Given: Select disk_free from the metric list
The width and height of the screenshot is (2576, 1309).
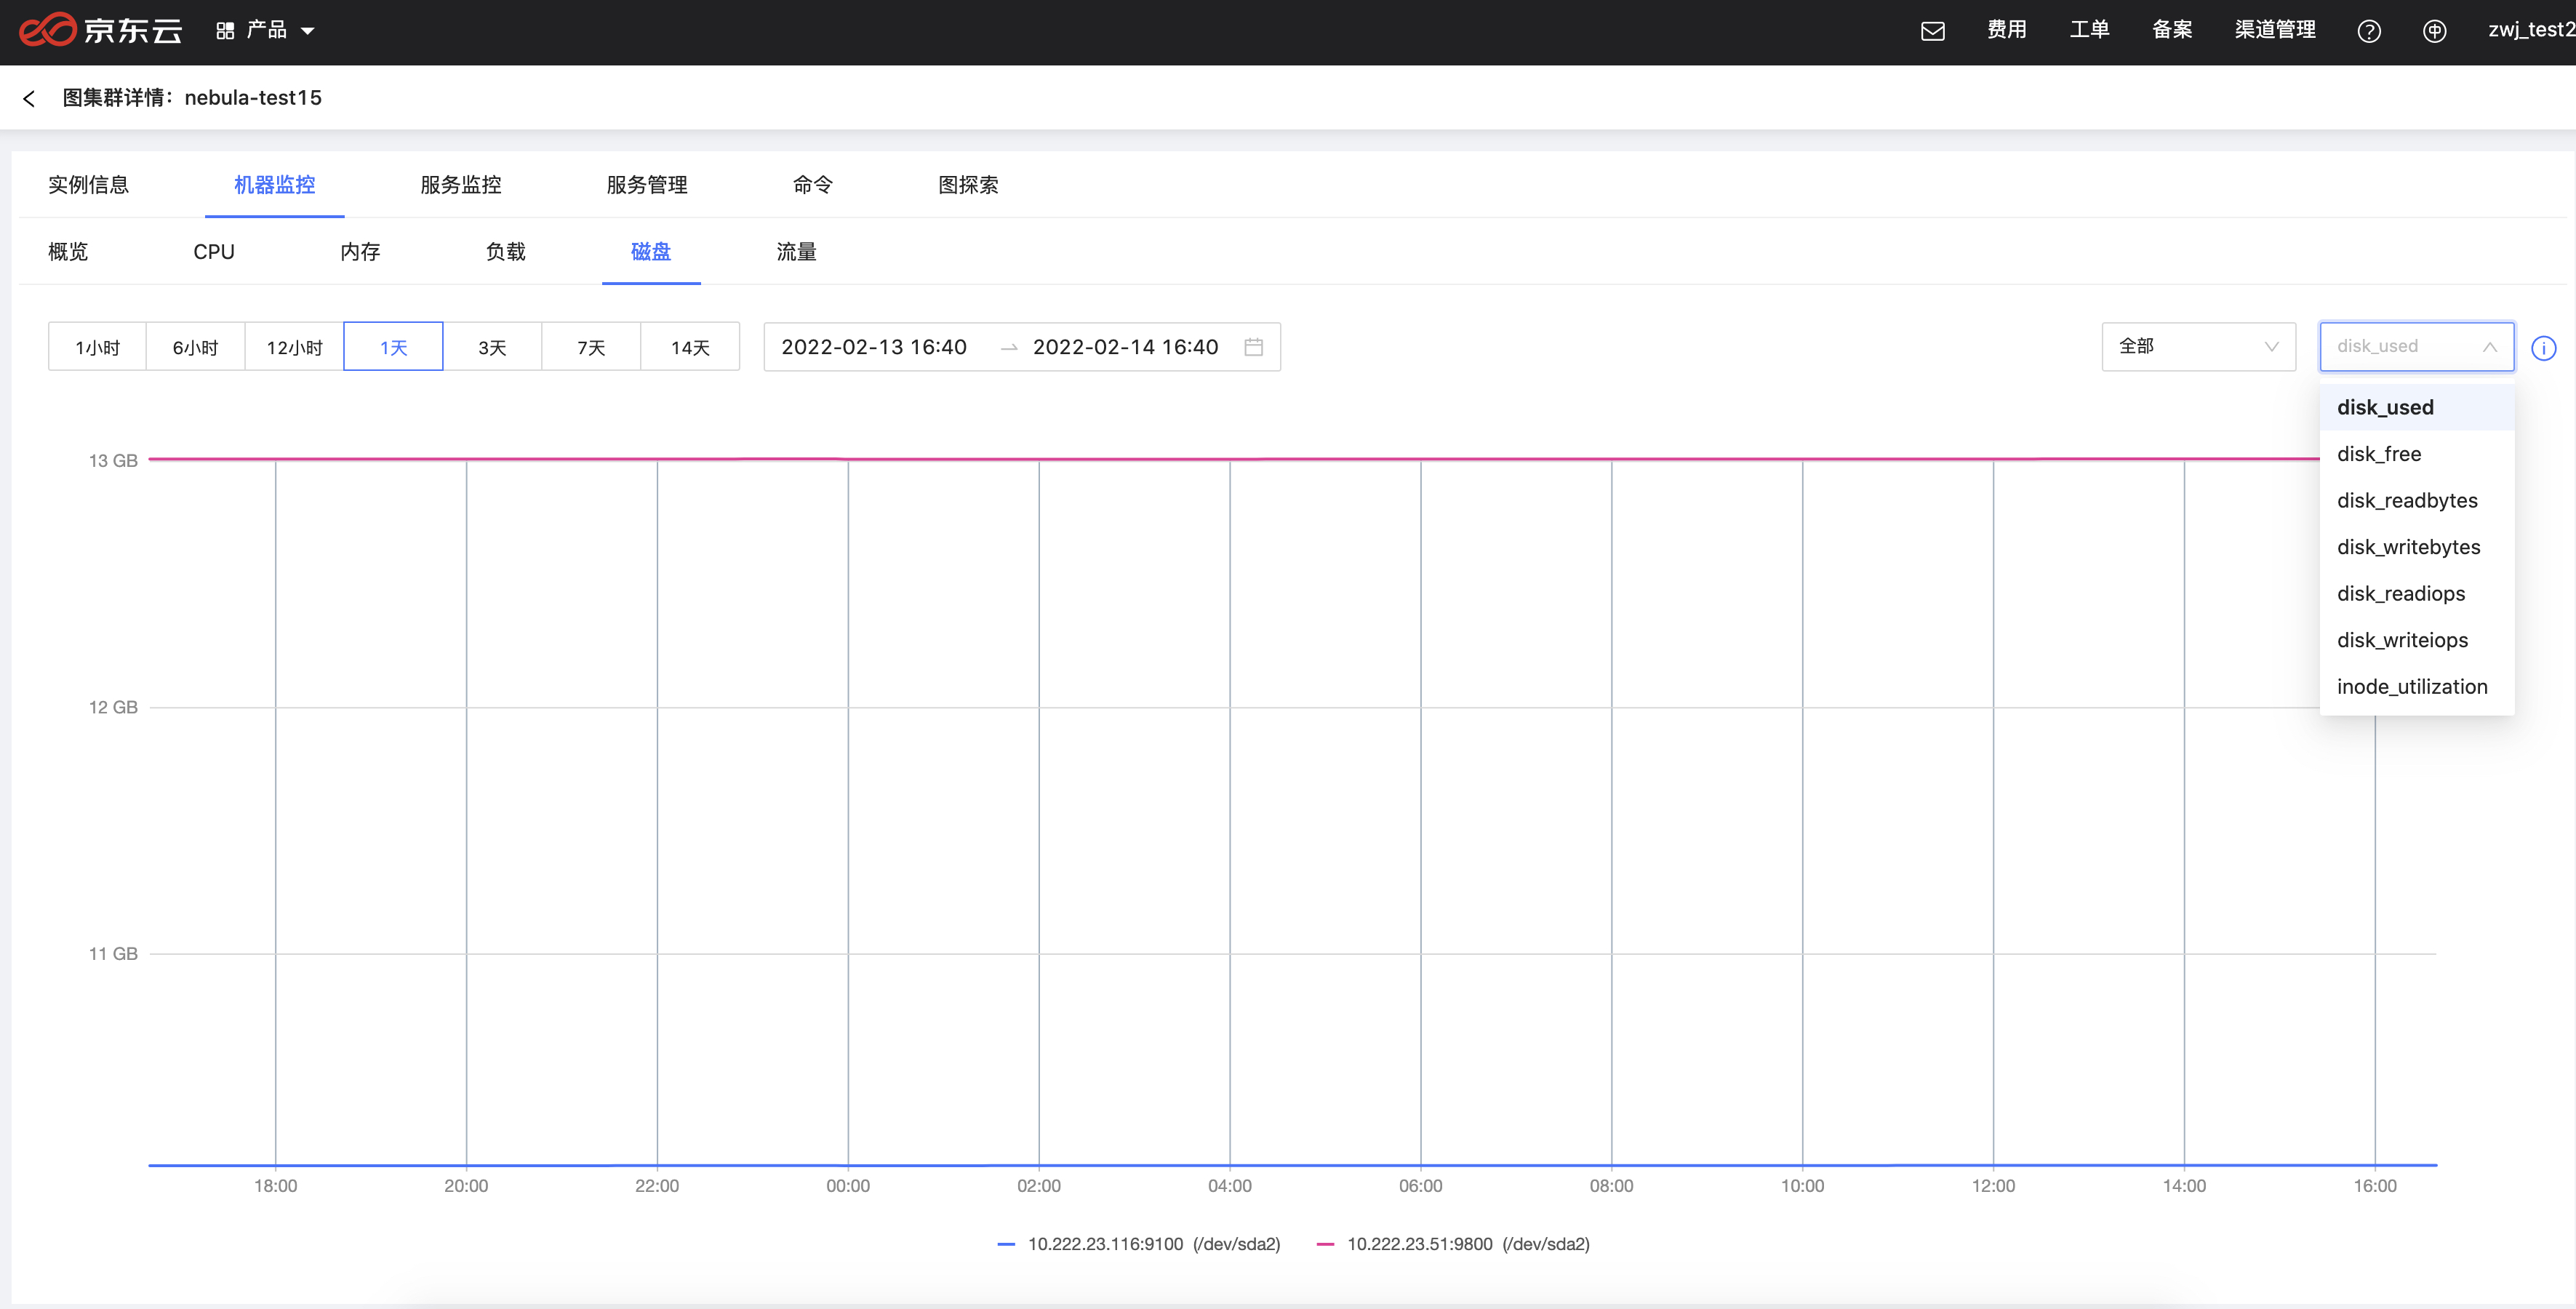Looking at the screenshot, I should 2416,454.
